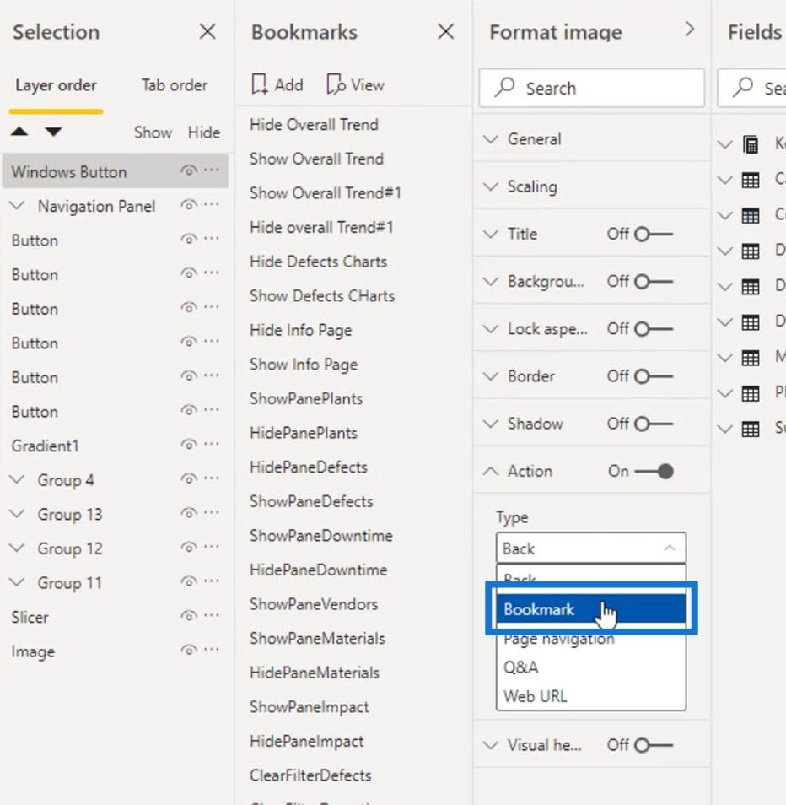Close the Type dropdown showing Back
Screen dimensions: 786x805
click(x=591, y=548)
